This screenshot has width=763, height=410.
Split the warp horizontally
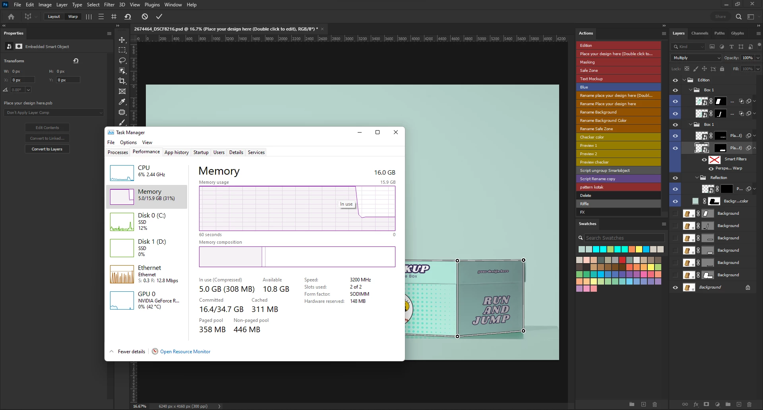pyautogui.click(x=101, y=17)
